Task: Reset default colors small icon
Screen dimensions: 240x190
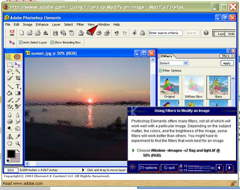Action: pos(8,161)
